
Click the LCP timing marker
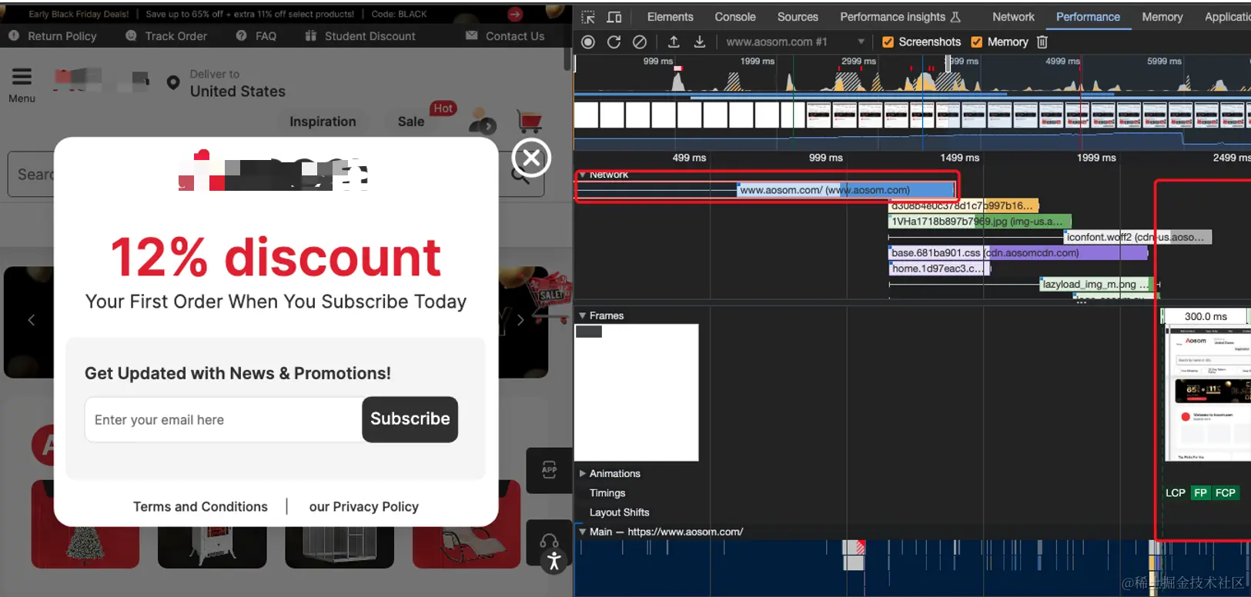[1175, 493]
